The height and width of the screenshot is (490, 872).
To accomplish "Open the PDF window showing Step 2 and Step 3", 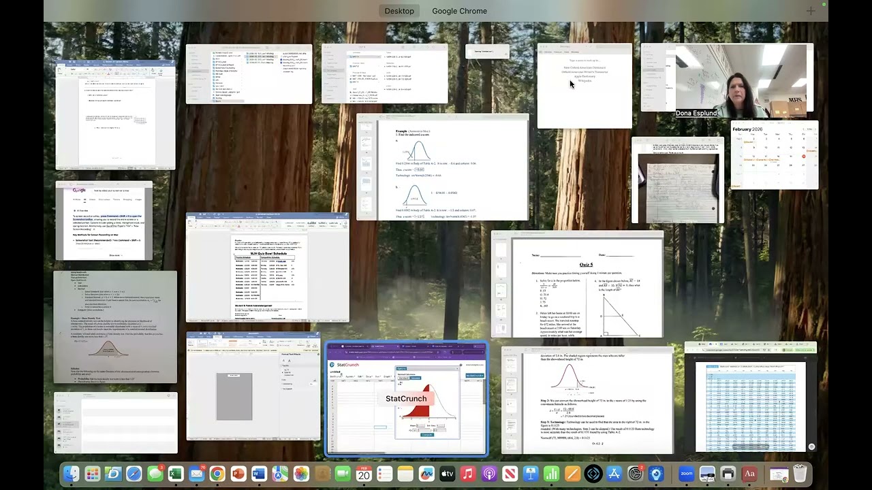I will pos(587,400).
